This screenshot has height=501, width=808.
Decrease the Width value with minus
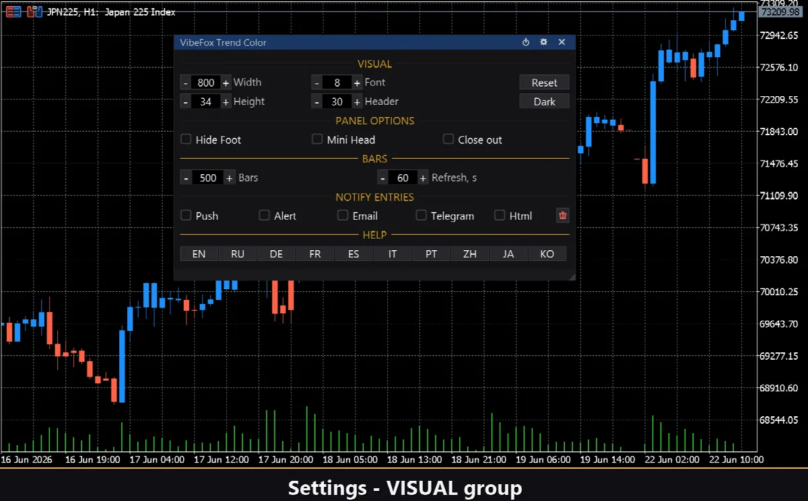click(x=186, y=83)
